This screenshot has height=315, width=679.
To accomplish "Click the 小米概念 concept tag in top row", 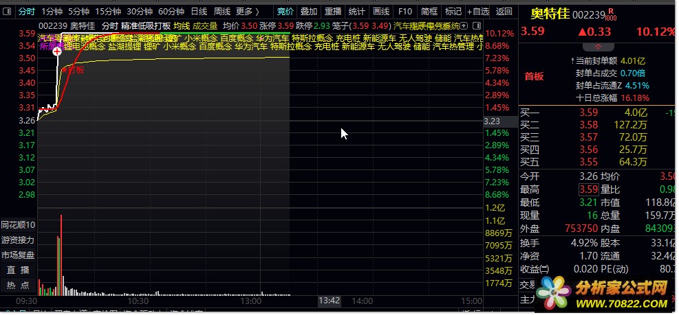I will (x=201, y=38).
